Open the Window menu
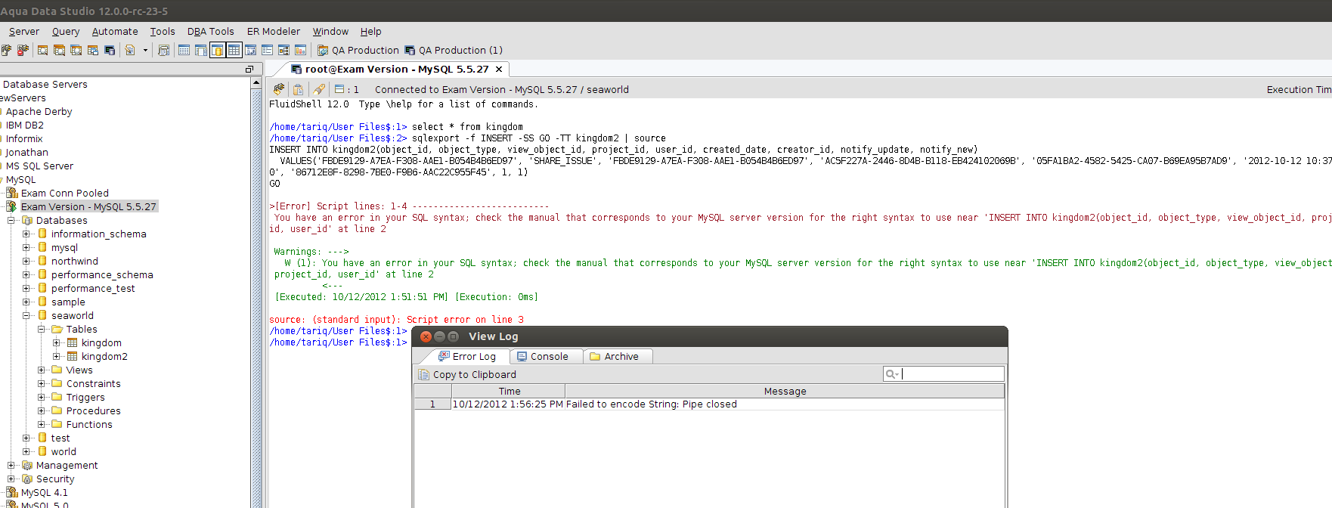1332x508 pixels. click(330, 31)
